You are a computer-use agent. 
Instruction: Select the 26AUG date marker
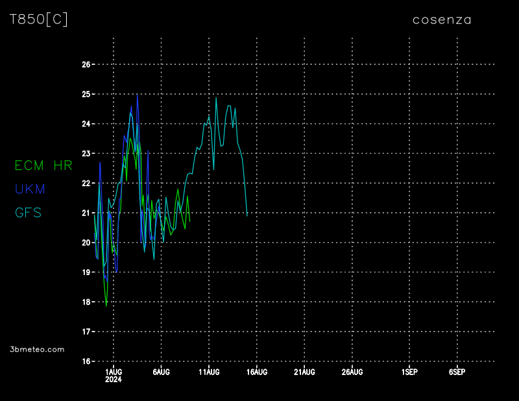tap(352, 372)
